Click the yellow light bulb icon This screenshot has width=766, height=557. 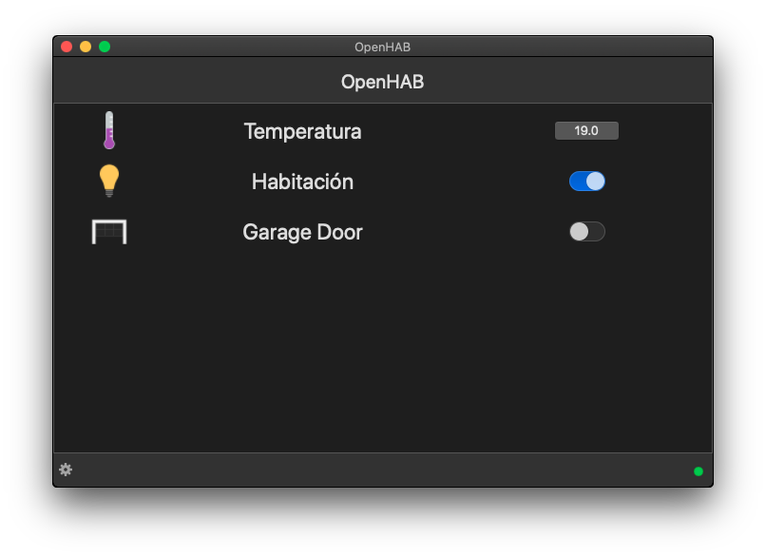pyautogui.click(x=109, y=181)
